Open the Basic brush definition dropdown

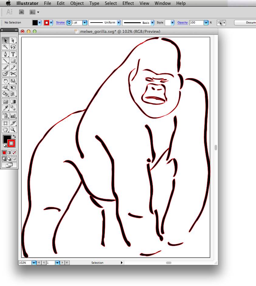pos(152,23)
